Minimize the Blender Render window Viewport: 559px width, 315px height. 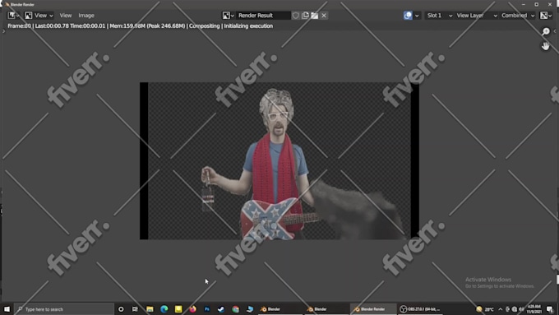[523, 4]
